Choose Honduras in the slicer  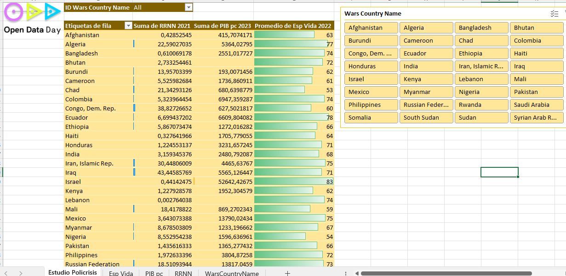pos(371,66)
